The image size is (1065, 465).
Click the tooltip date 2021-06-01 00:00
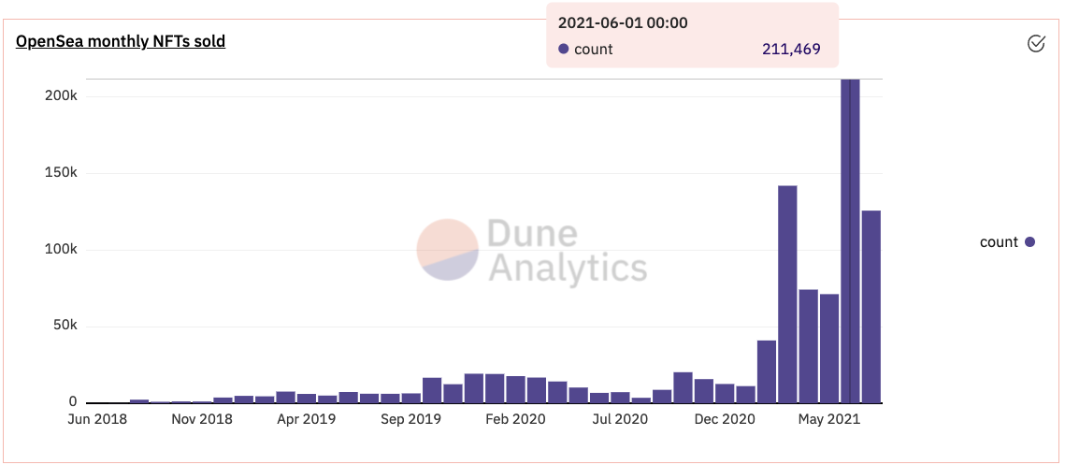click(623, 23)
